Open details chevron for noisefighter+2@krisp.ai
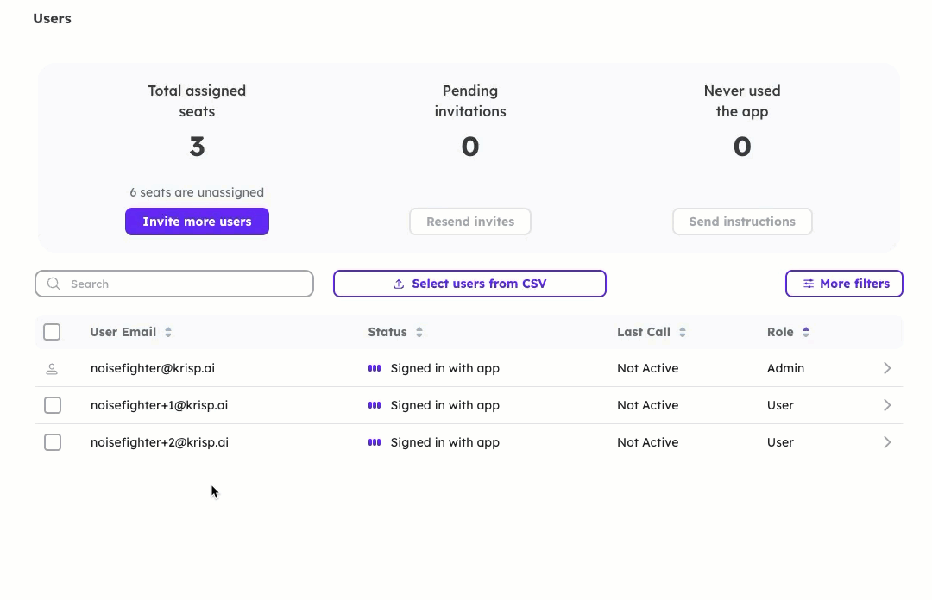 coord(887,442)
